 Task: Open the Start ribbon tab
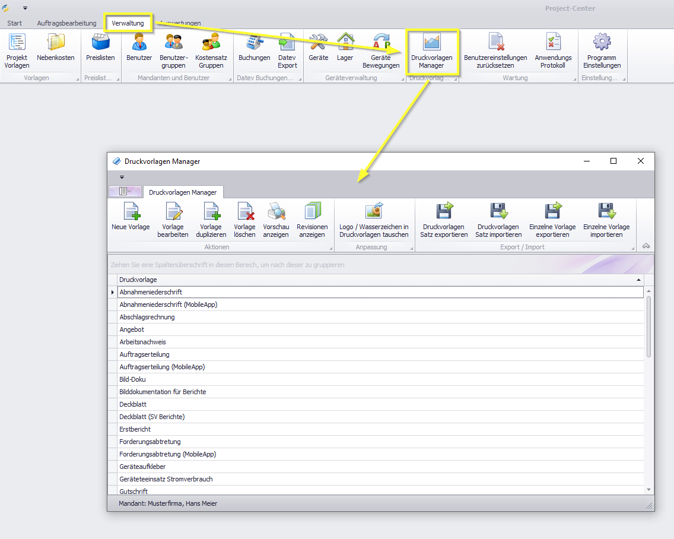tap(15, 23)
